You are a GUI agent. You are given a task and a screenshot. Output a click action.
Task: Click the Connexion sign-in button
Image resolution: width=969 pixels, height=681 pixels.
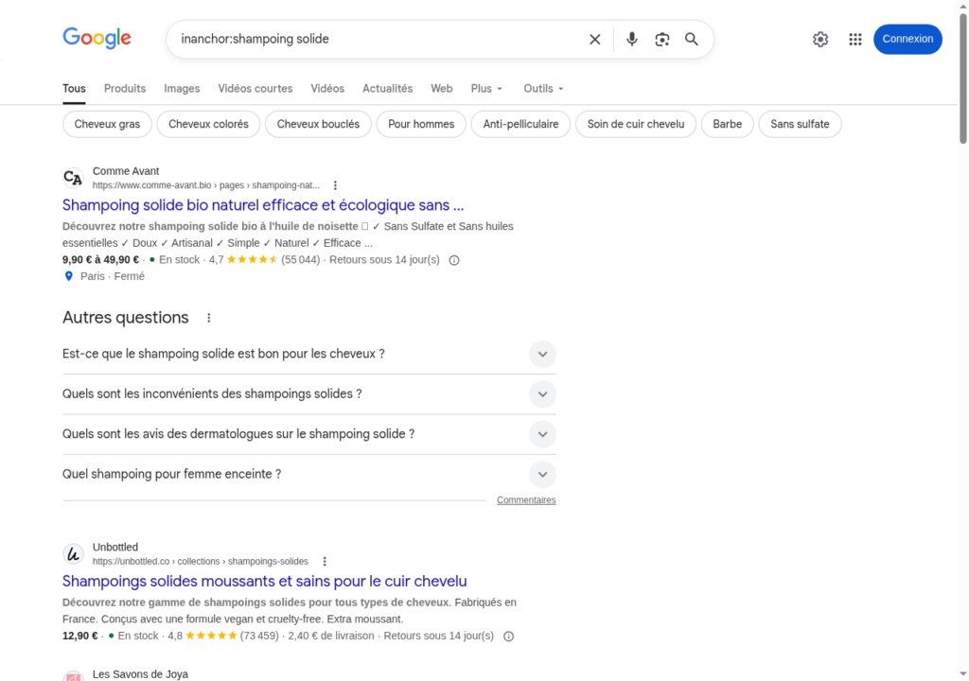907,39
